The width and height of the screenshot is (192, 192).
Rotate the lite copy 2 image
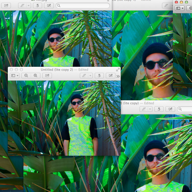pyautogui.click(x=99, y=75)
